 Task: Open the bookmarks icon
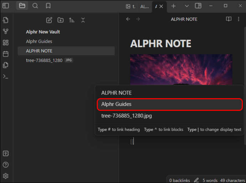click(48, 6)
